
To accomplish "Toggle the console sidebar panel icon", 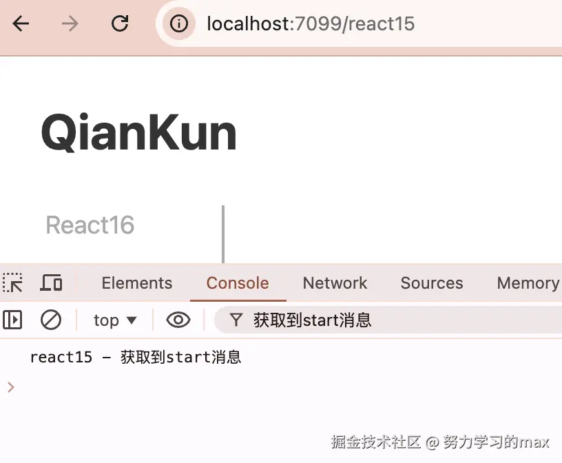I will 12,320.
